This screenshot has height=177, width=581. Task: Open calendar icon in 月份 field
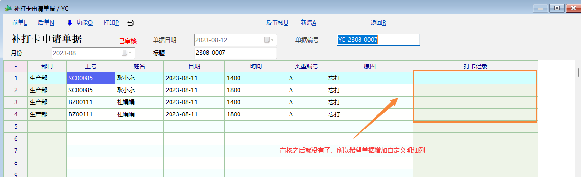click(x=124, y=53)
